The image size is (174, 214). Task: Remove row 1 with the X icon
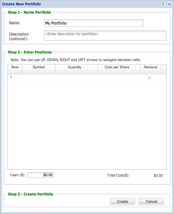pos(149,78)
